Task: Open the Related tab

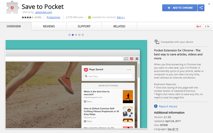Action: pyautogui.click(x=119, y=26)
